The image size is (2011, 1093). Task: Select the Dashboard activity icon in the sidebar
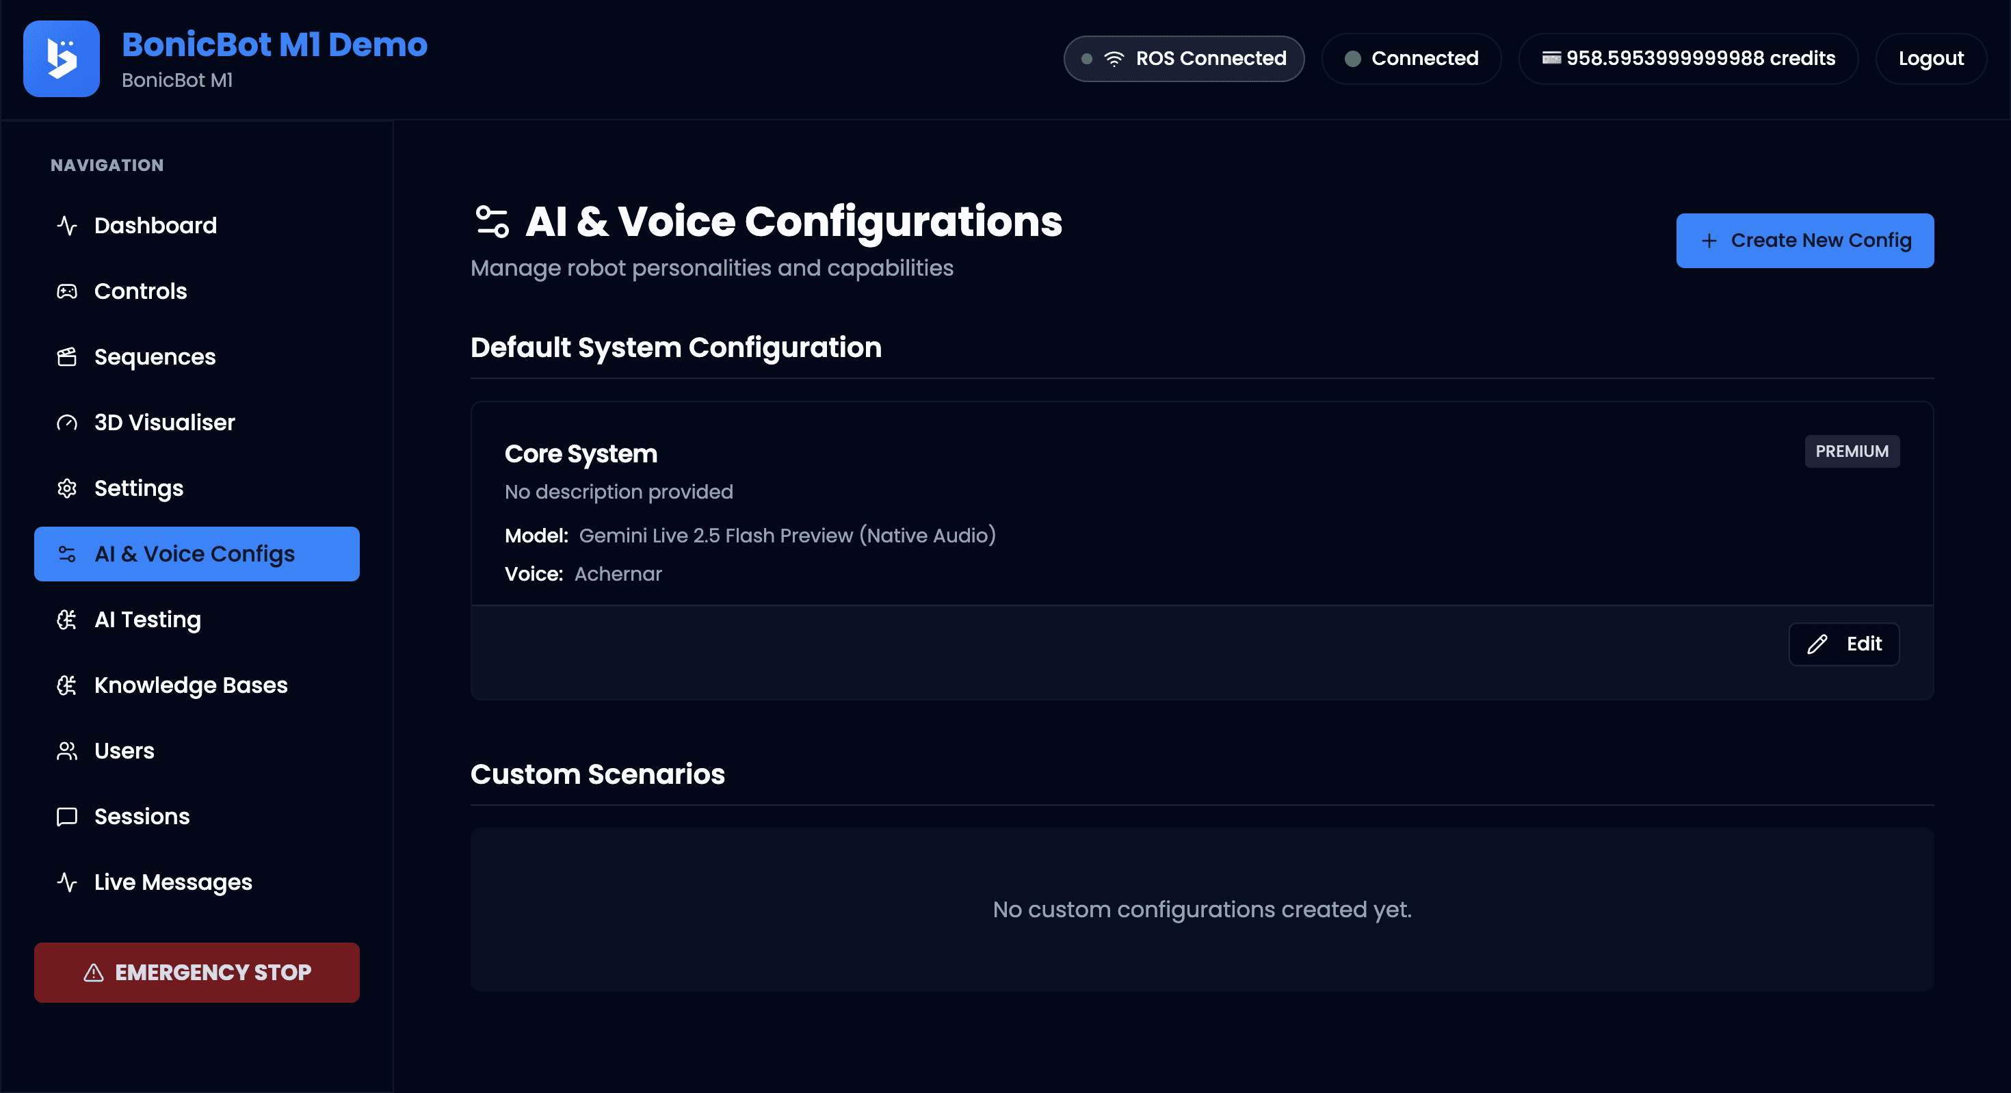[x=67, y=226]
